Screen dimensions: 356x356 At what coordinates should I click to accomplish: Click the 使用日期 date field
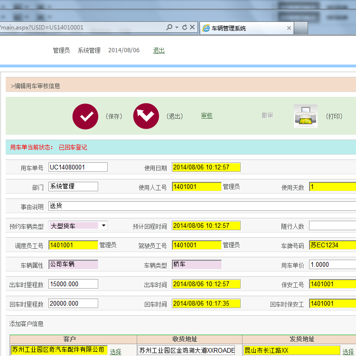[206, 168]
